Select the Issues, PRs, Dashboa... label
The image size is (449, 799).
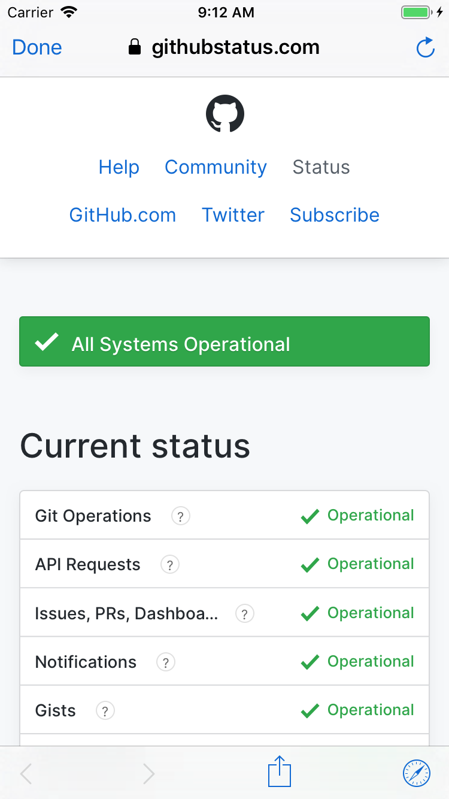click(x=126, y=613)
